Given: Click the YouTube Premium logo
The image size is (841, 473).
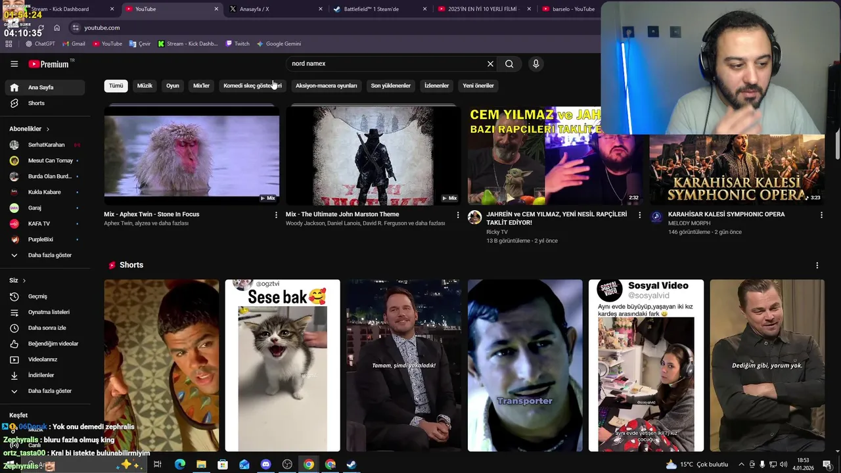Looking at the screenshot, I should point(49,64).
